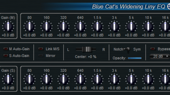Click the Gain (M) knob
Image resolution: width=170 pixels, height=95 pixels.
click(8, 26)
